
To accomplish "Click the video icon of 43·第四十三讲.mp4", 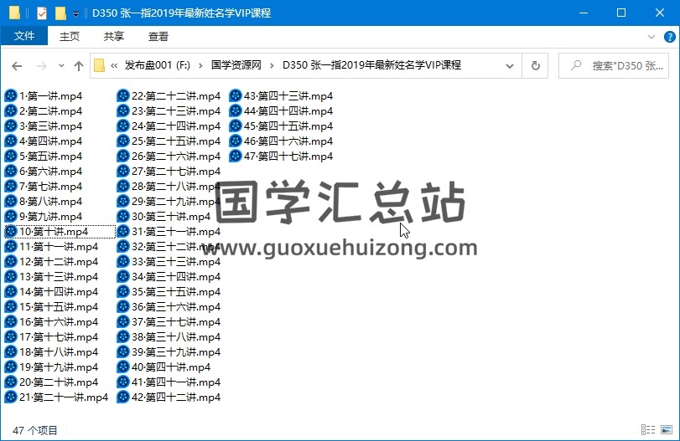I will coord(236,95).
